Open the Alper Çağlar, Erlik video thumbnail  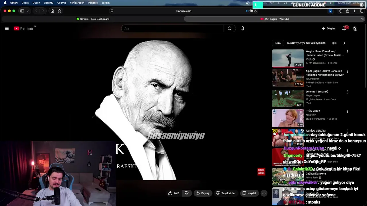point(288,78)
